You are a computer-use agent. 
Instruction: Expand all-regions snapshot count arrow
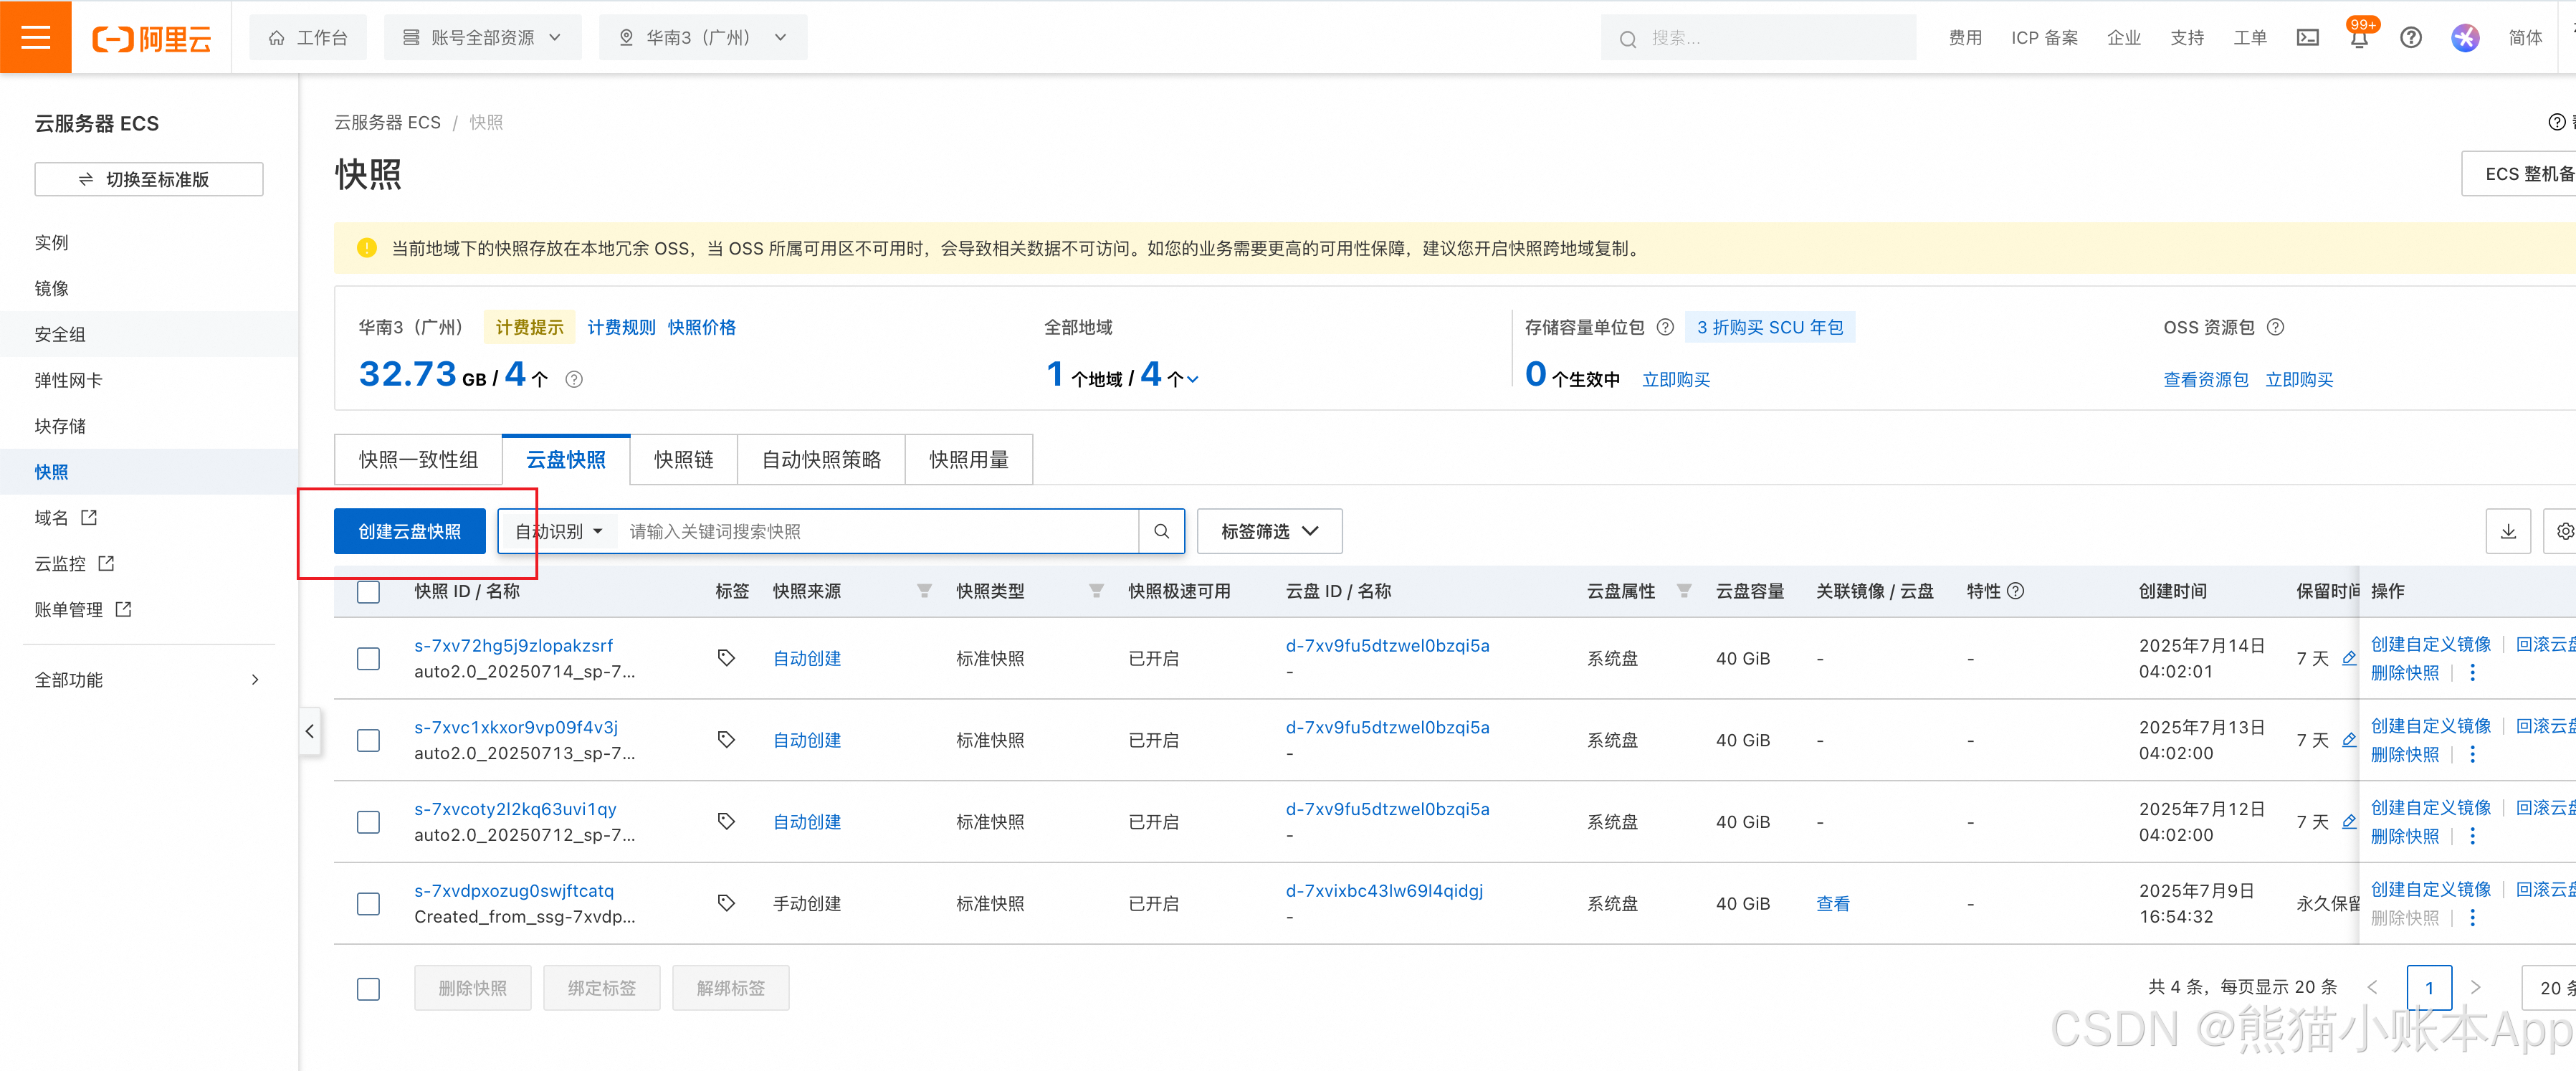[1193, 380]
